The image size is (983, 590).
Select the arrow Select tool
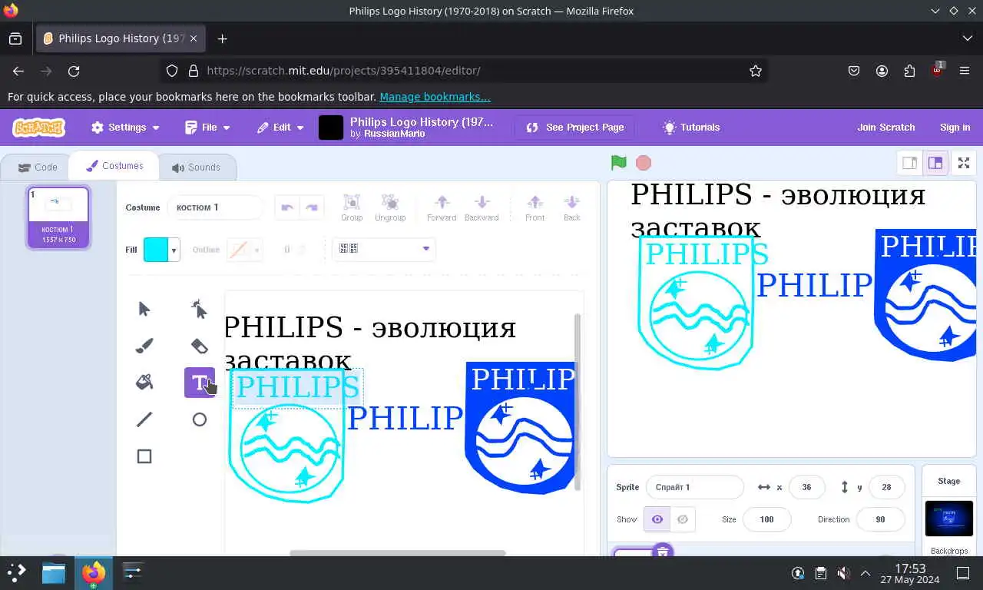pyautogui.click(x=144, y=309)
